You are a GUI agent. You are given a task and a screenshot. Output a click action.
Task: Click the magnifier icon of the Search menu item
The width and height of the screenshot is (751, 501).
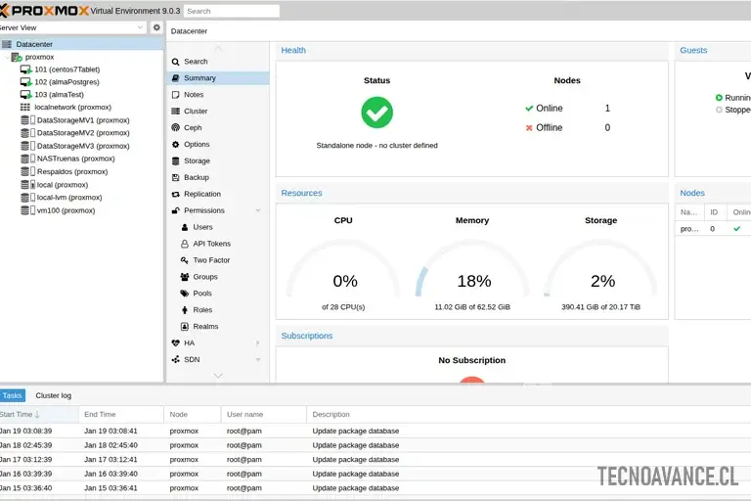coord(175,62)
